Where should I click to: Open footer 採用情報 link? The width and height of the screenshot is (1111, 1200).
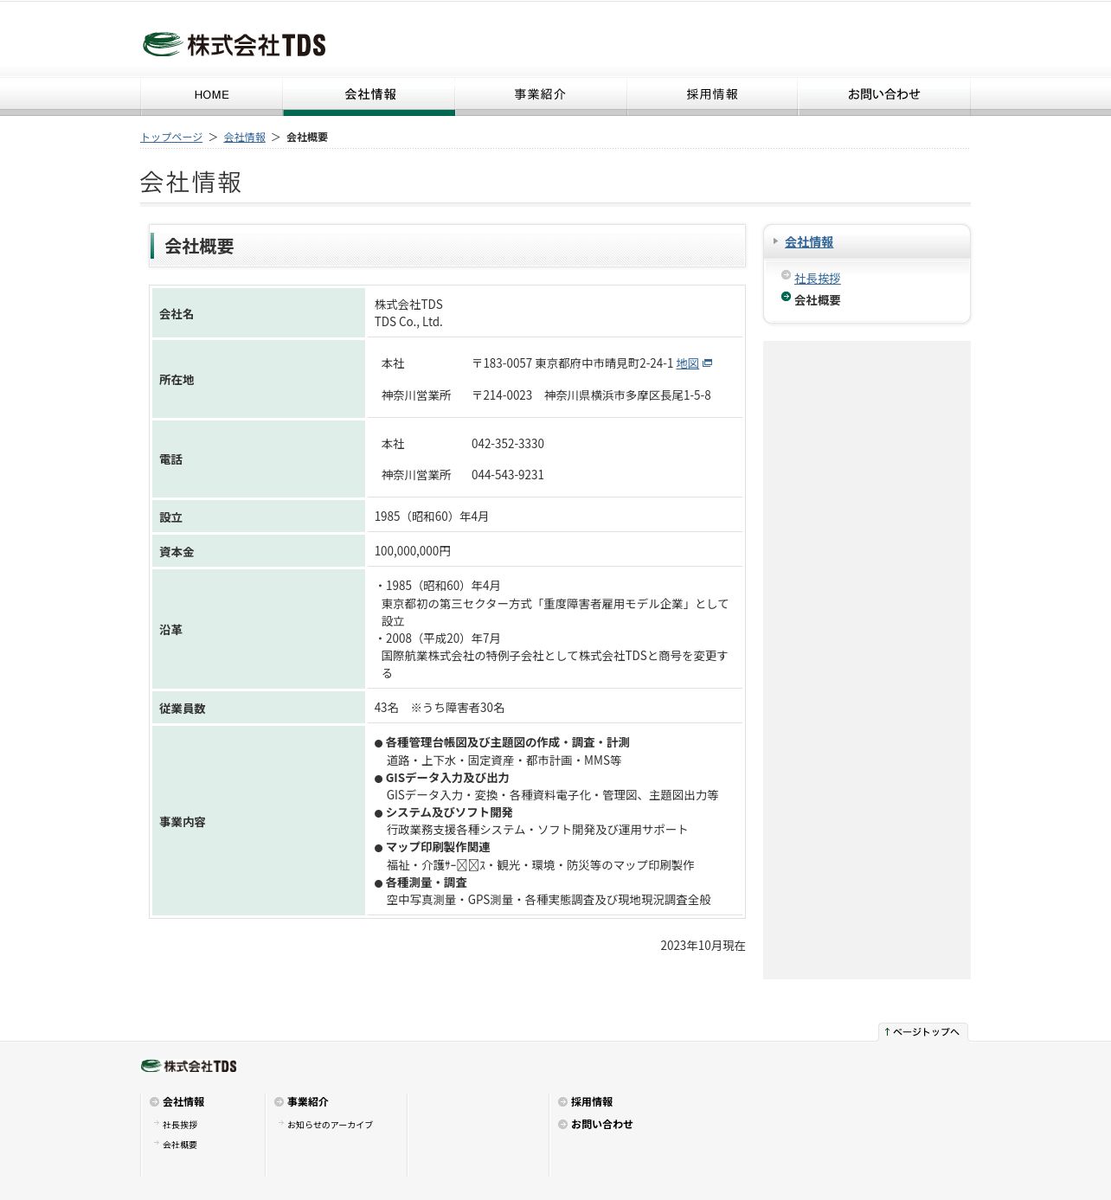pos(592,1102)
